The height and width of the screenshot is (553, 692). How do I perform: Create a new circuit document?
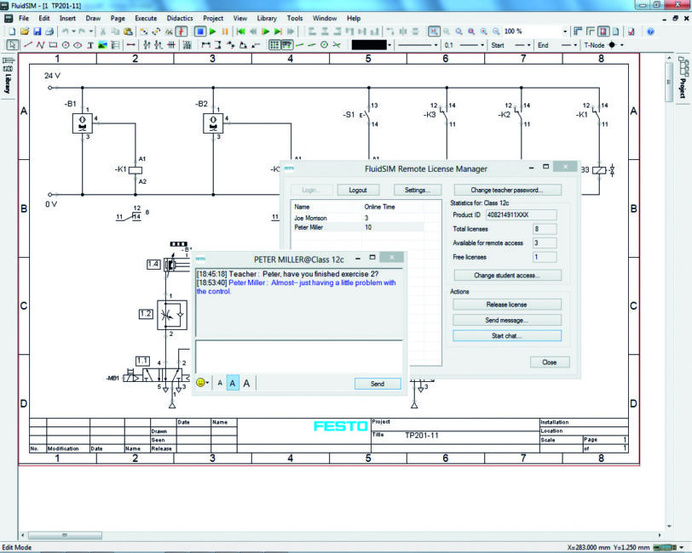point(12,31)
